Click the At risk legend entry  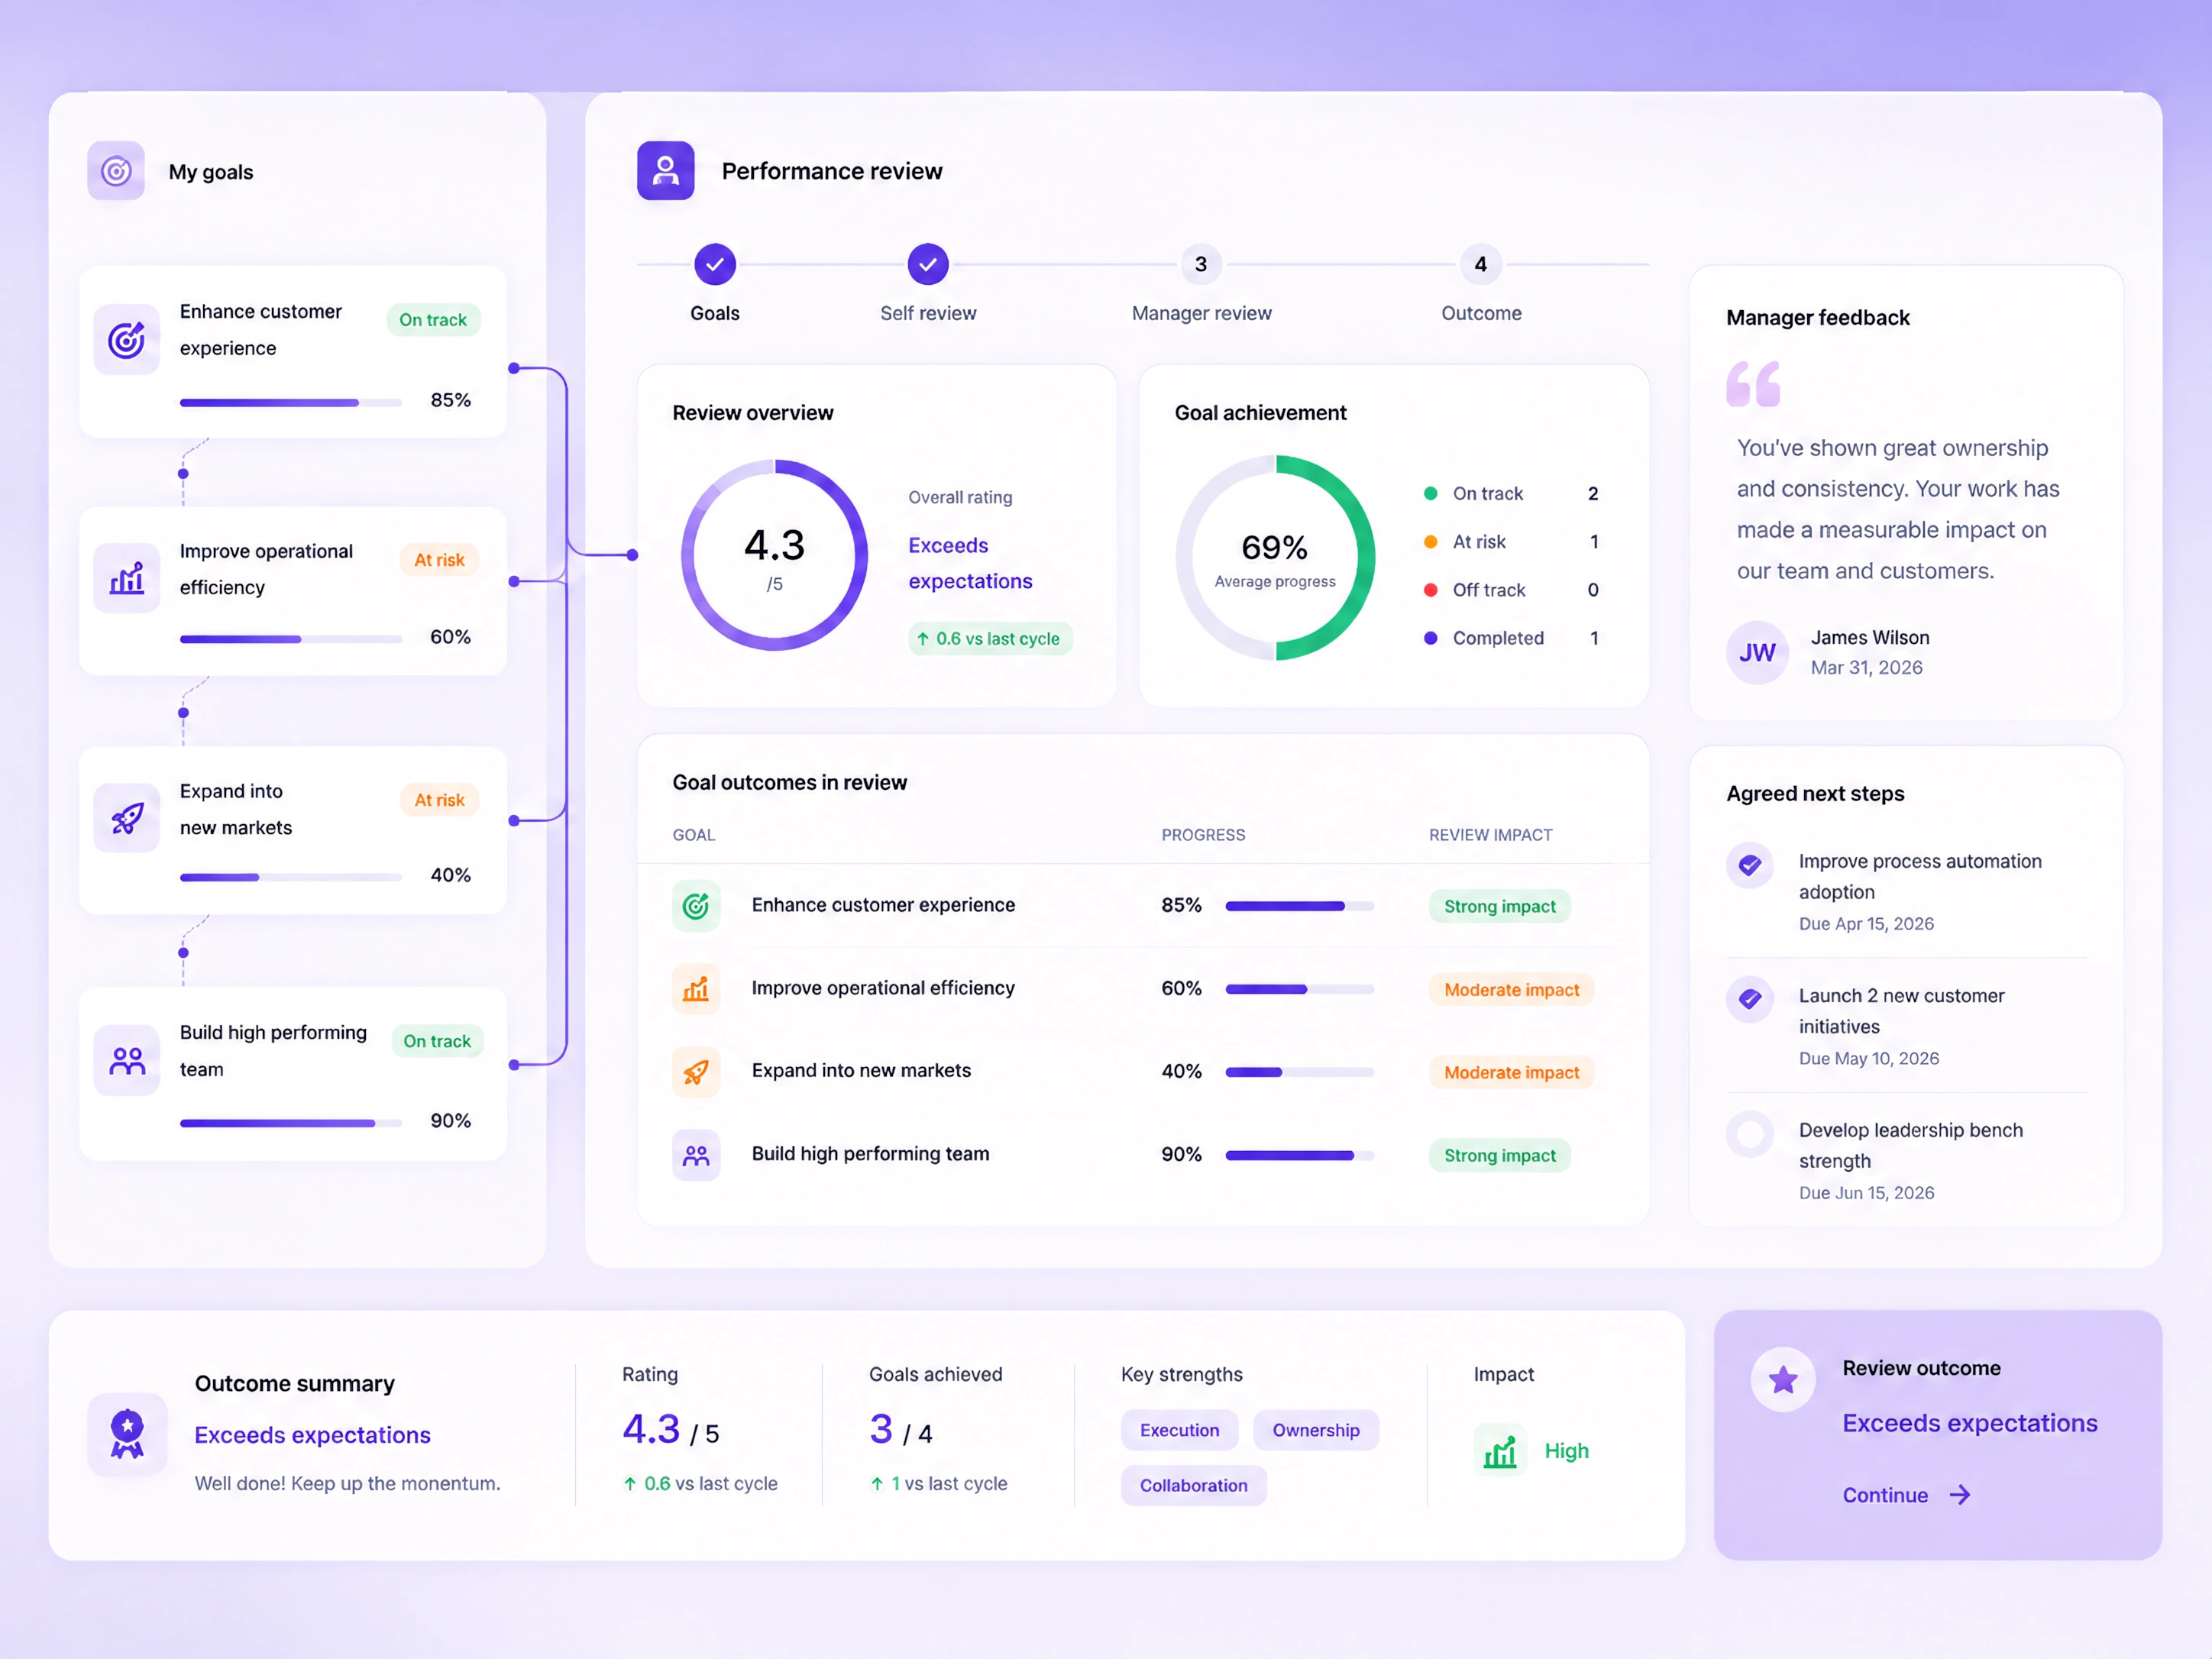(x=1511, y=542)
